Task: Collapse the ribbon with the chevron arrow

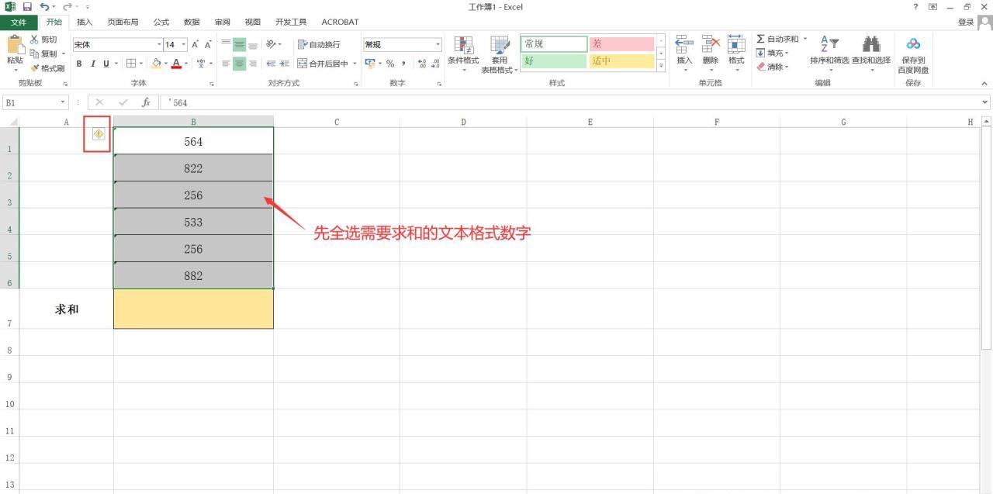Action: [x=984, y=83]
